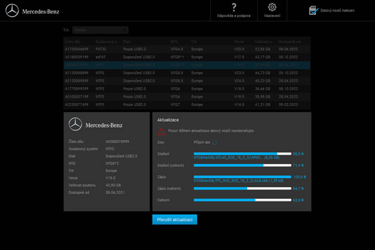Screen dimensions: 375x250
Task: Click the red warning triangle icon
Action: [161, 131]
